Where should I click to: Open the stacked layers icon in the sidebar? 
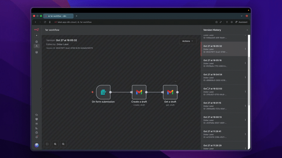click(x=37, y=52)
